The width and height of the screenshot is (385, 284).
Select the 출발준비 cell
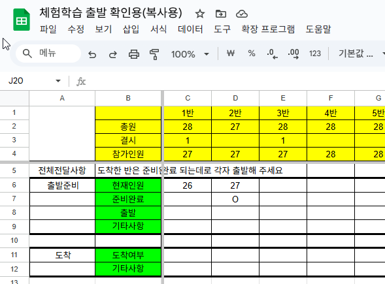pyautogui.click(x=62, y=185)
